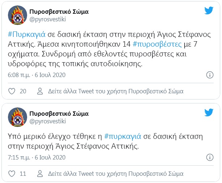Click the person icon under second tweet
The image size is (222, 183).
tap(40, 174)
